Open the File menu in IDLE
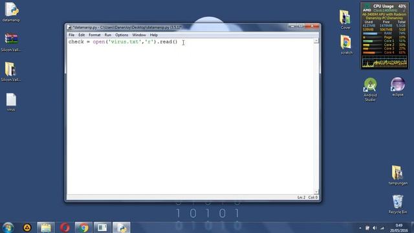This screenshot has width=414, height=233. [x=71, y=35]
